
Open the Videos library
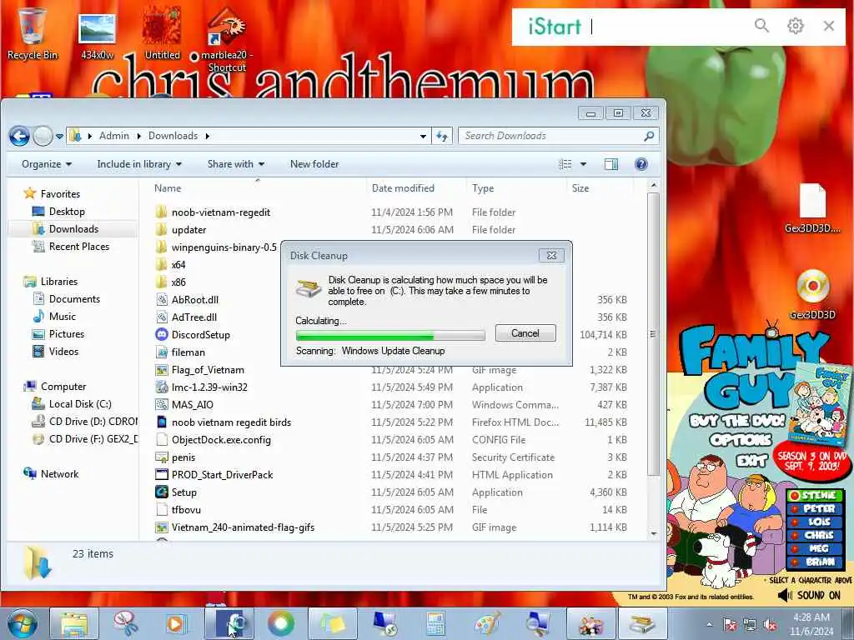coord(63,351)
